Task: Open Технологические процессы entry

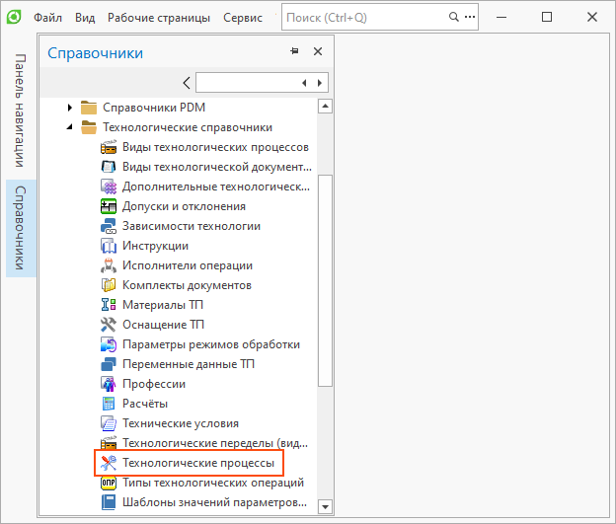Action: pyautogui.click(x=198, y=463)
